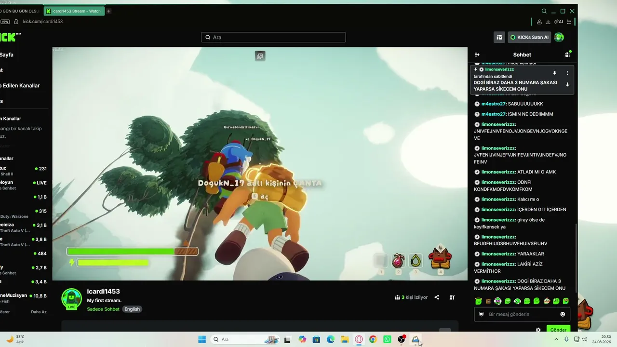Viewport: 617px width, 347px height.
Task: Click the browser address bar URL
Action: point(43,22)
